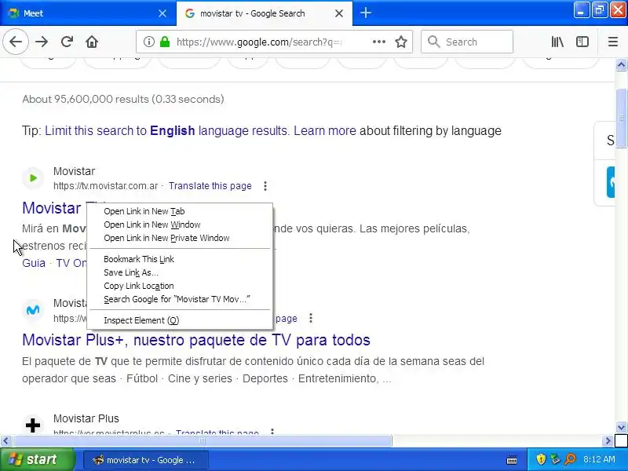The image size is (628, 471).
Task: Click the 8:12 AM system clock
Action: click(599, 459)
